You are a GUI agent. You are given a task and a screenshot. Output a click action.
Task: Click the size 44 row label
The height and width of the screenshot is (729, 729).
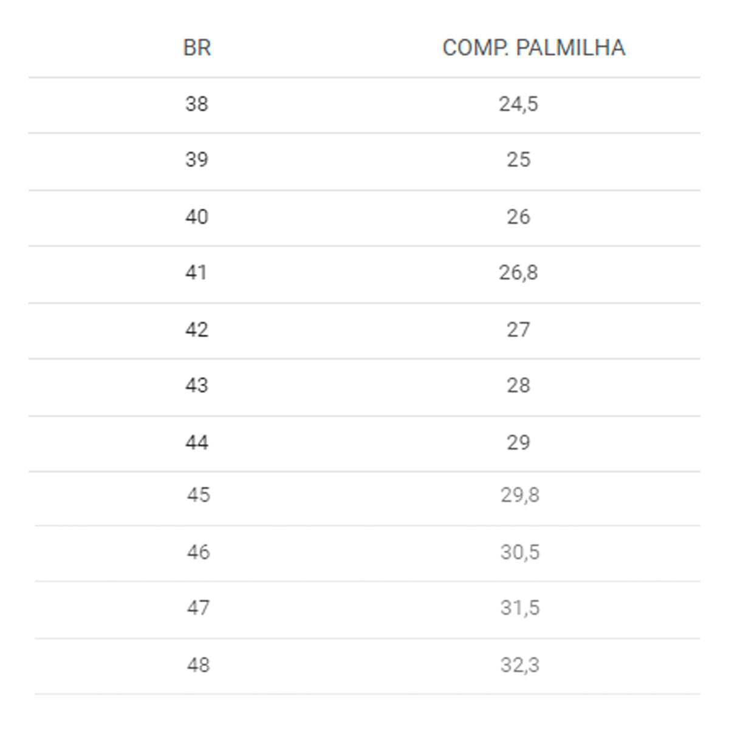click(197, 442)
